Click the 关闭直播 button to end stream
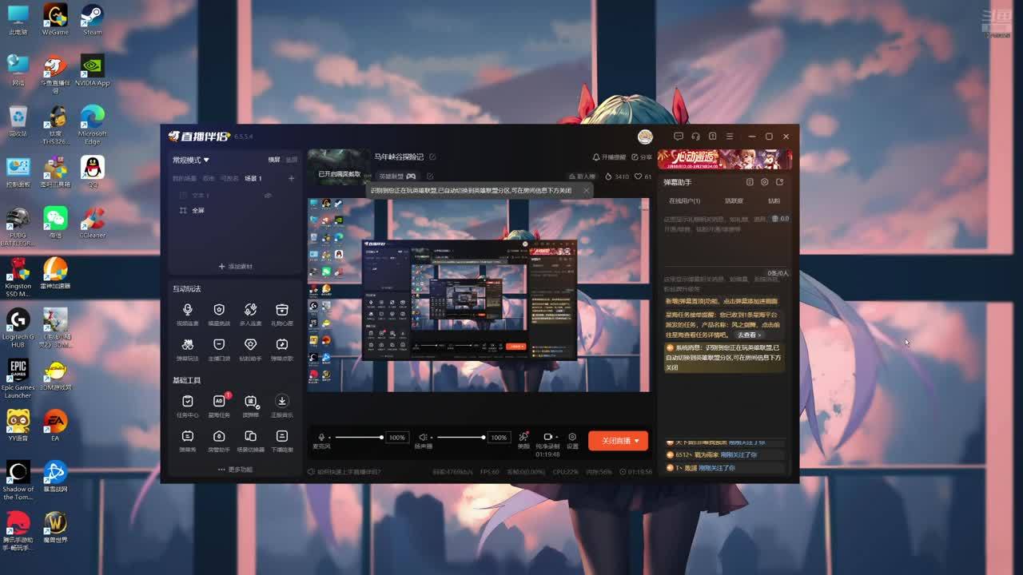 616,441
